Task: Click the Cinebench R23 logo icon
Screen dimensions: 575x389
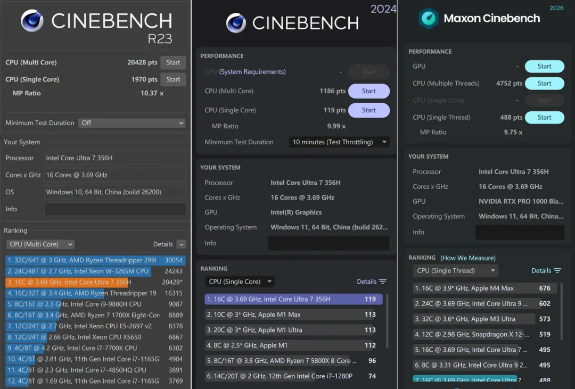Action: point(32,21)
